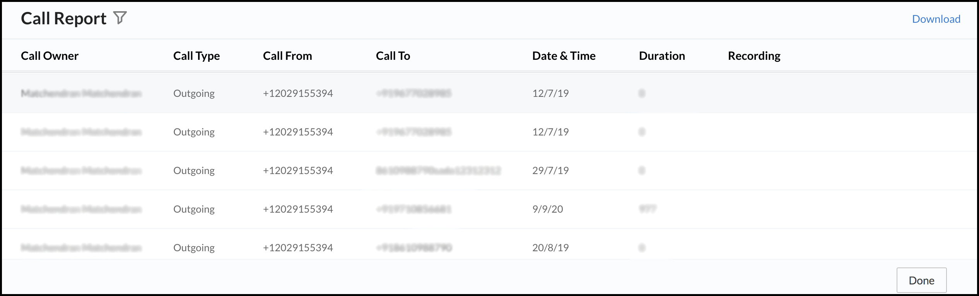Click the Call From column header
Viewport: 979px width, 296px height.
coord(287,56)
